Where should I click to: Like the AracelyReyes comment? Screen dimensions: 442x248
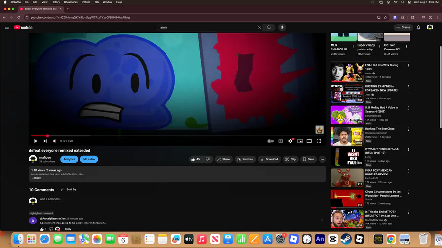click(42, 229)
